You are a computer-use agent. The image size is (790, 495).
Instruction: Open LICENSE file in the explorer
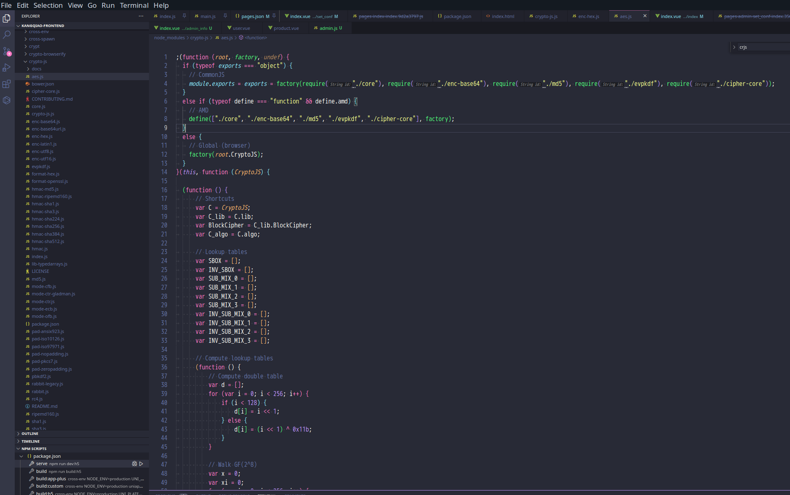(x=40, y=271)
